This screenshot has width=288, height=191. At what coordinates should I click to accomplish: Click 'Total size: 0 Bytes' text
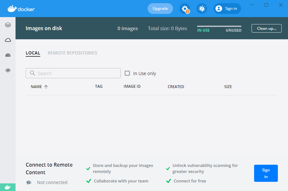click(168, 29)
